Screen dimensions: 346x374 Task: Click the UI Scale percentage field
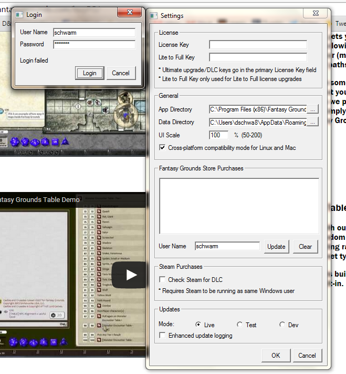218,135
